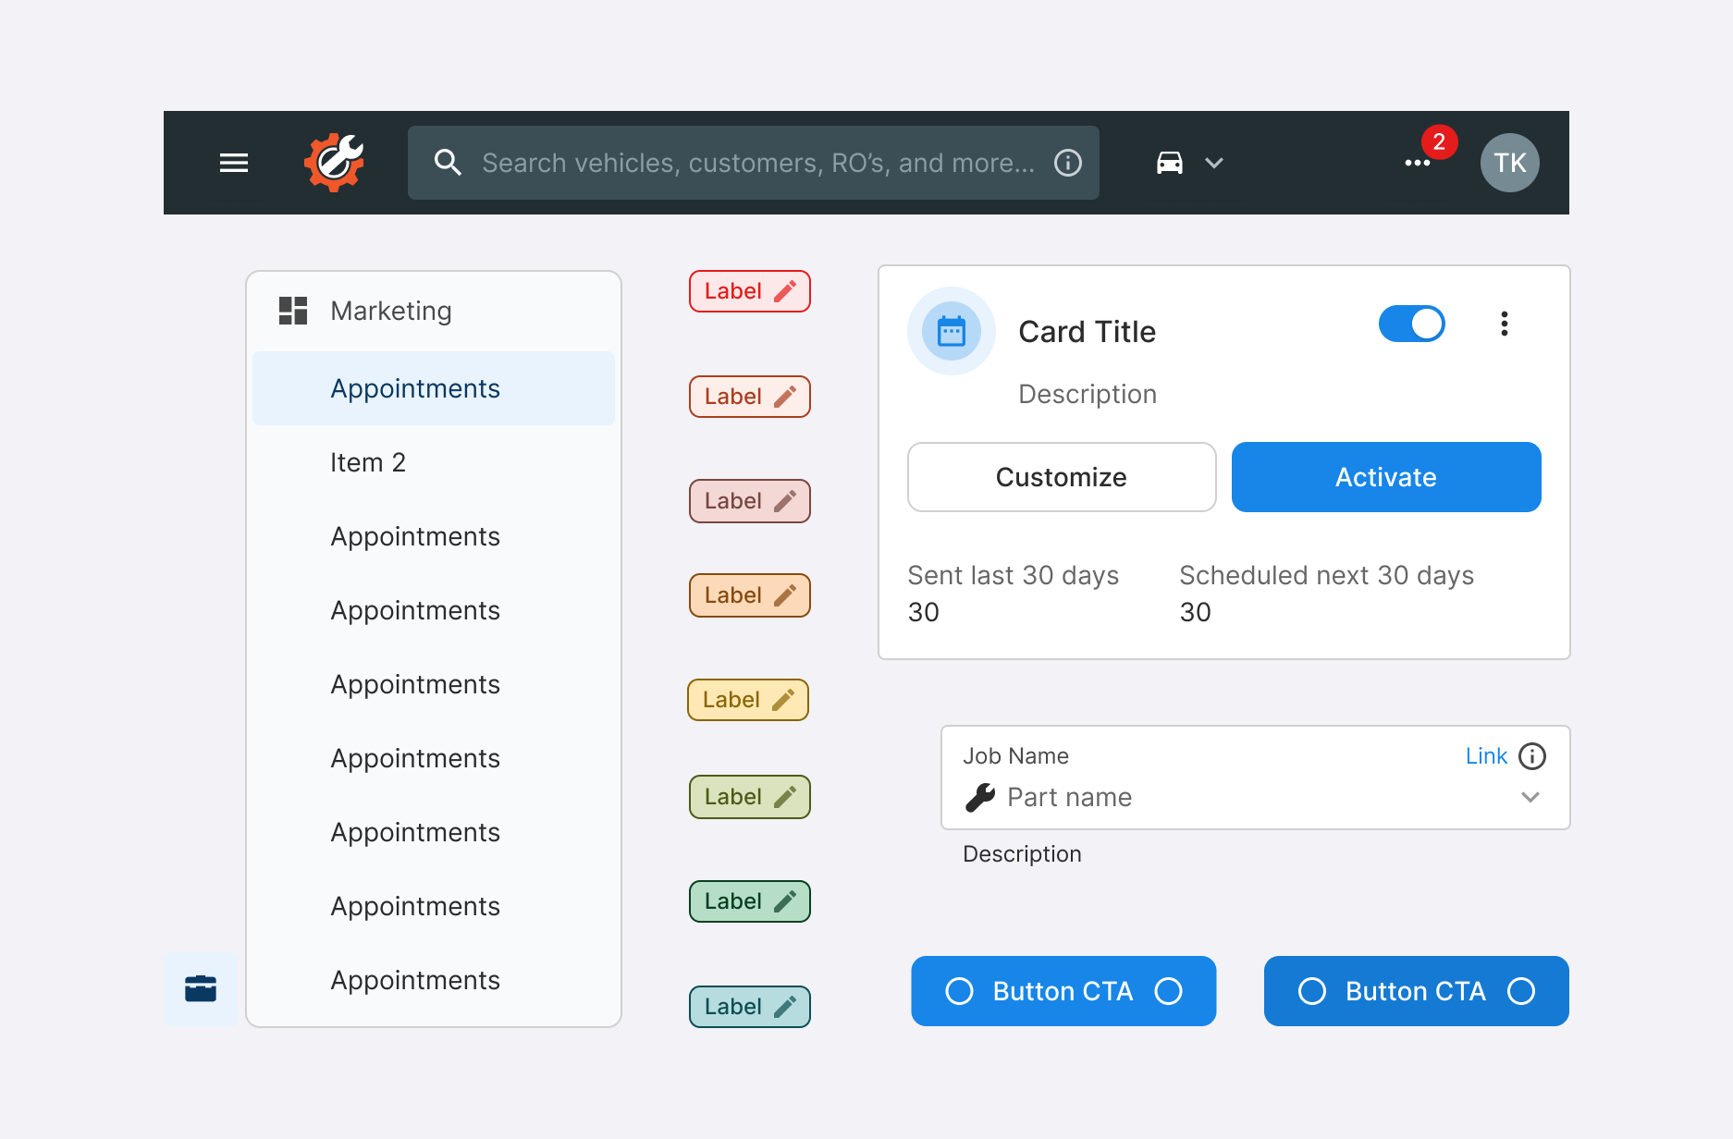
Task: Select Item 2 in the Marketing list
Action: pyautogui.click(x=367, y=461)
